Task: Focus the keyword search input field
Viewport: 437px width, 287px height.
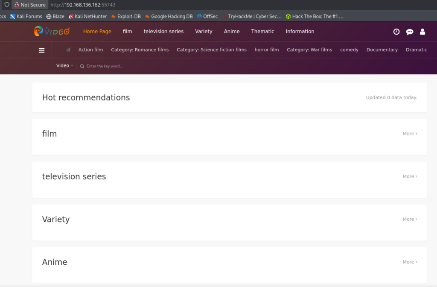Action: (x=128, y=66)
